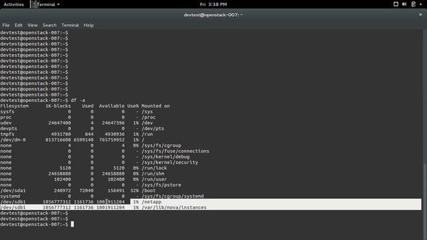The image size is (427, 240).
Task: Click the '765759952' available value
Action: click(x=111, y=140)
